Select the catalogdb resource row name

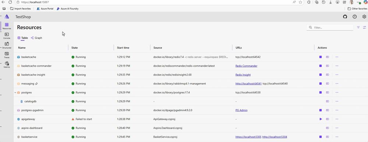30,102
